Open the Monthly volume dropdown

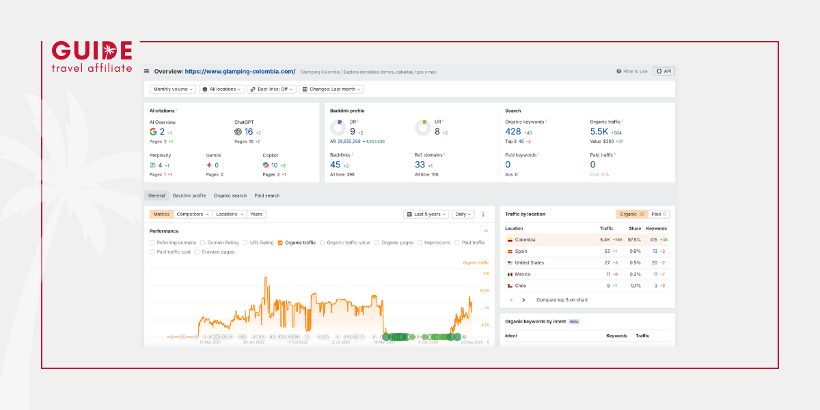pyautogui.click(x=173, y=89)
